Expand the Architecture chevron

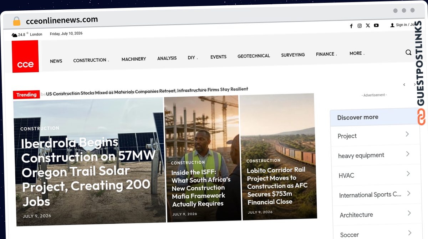pyautogui.click(x=409, y=213)
